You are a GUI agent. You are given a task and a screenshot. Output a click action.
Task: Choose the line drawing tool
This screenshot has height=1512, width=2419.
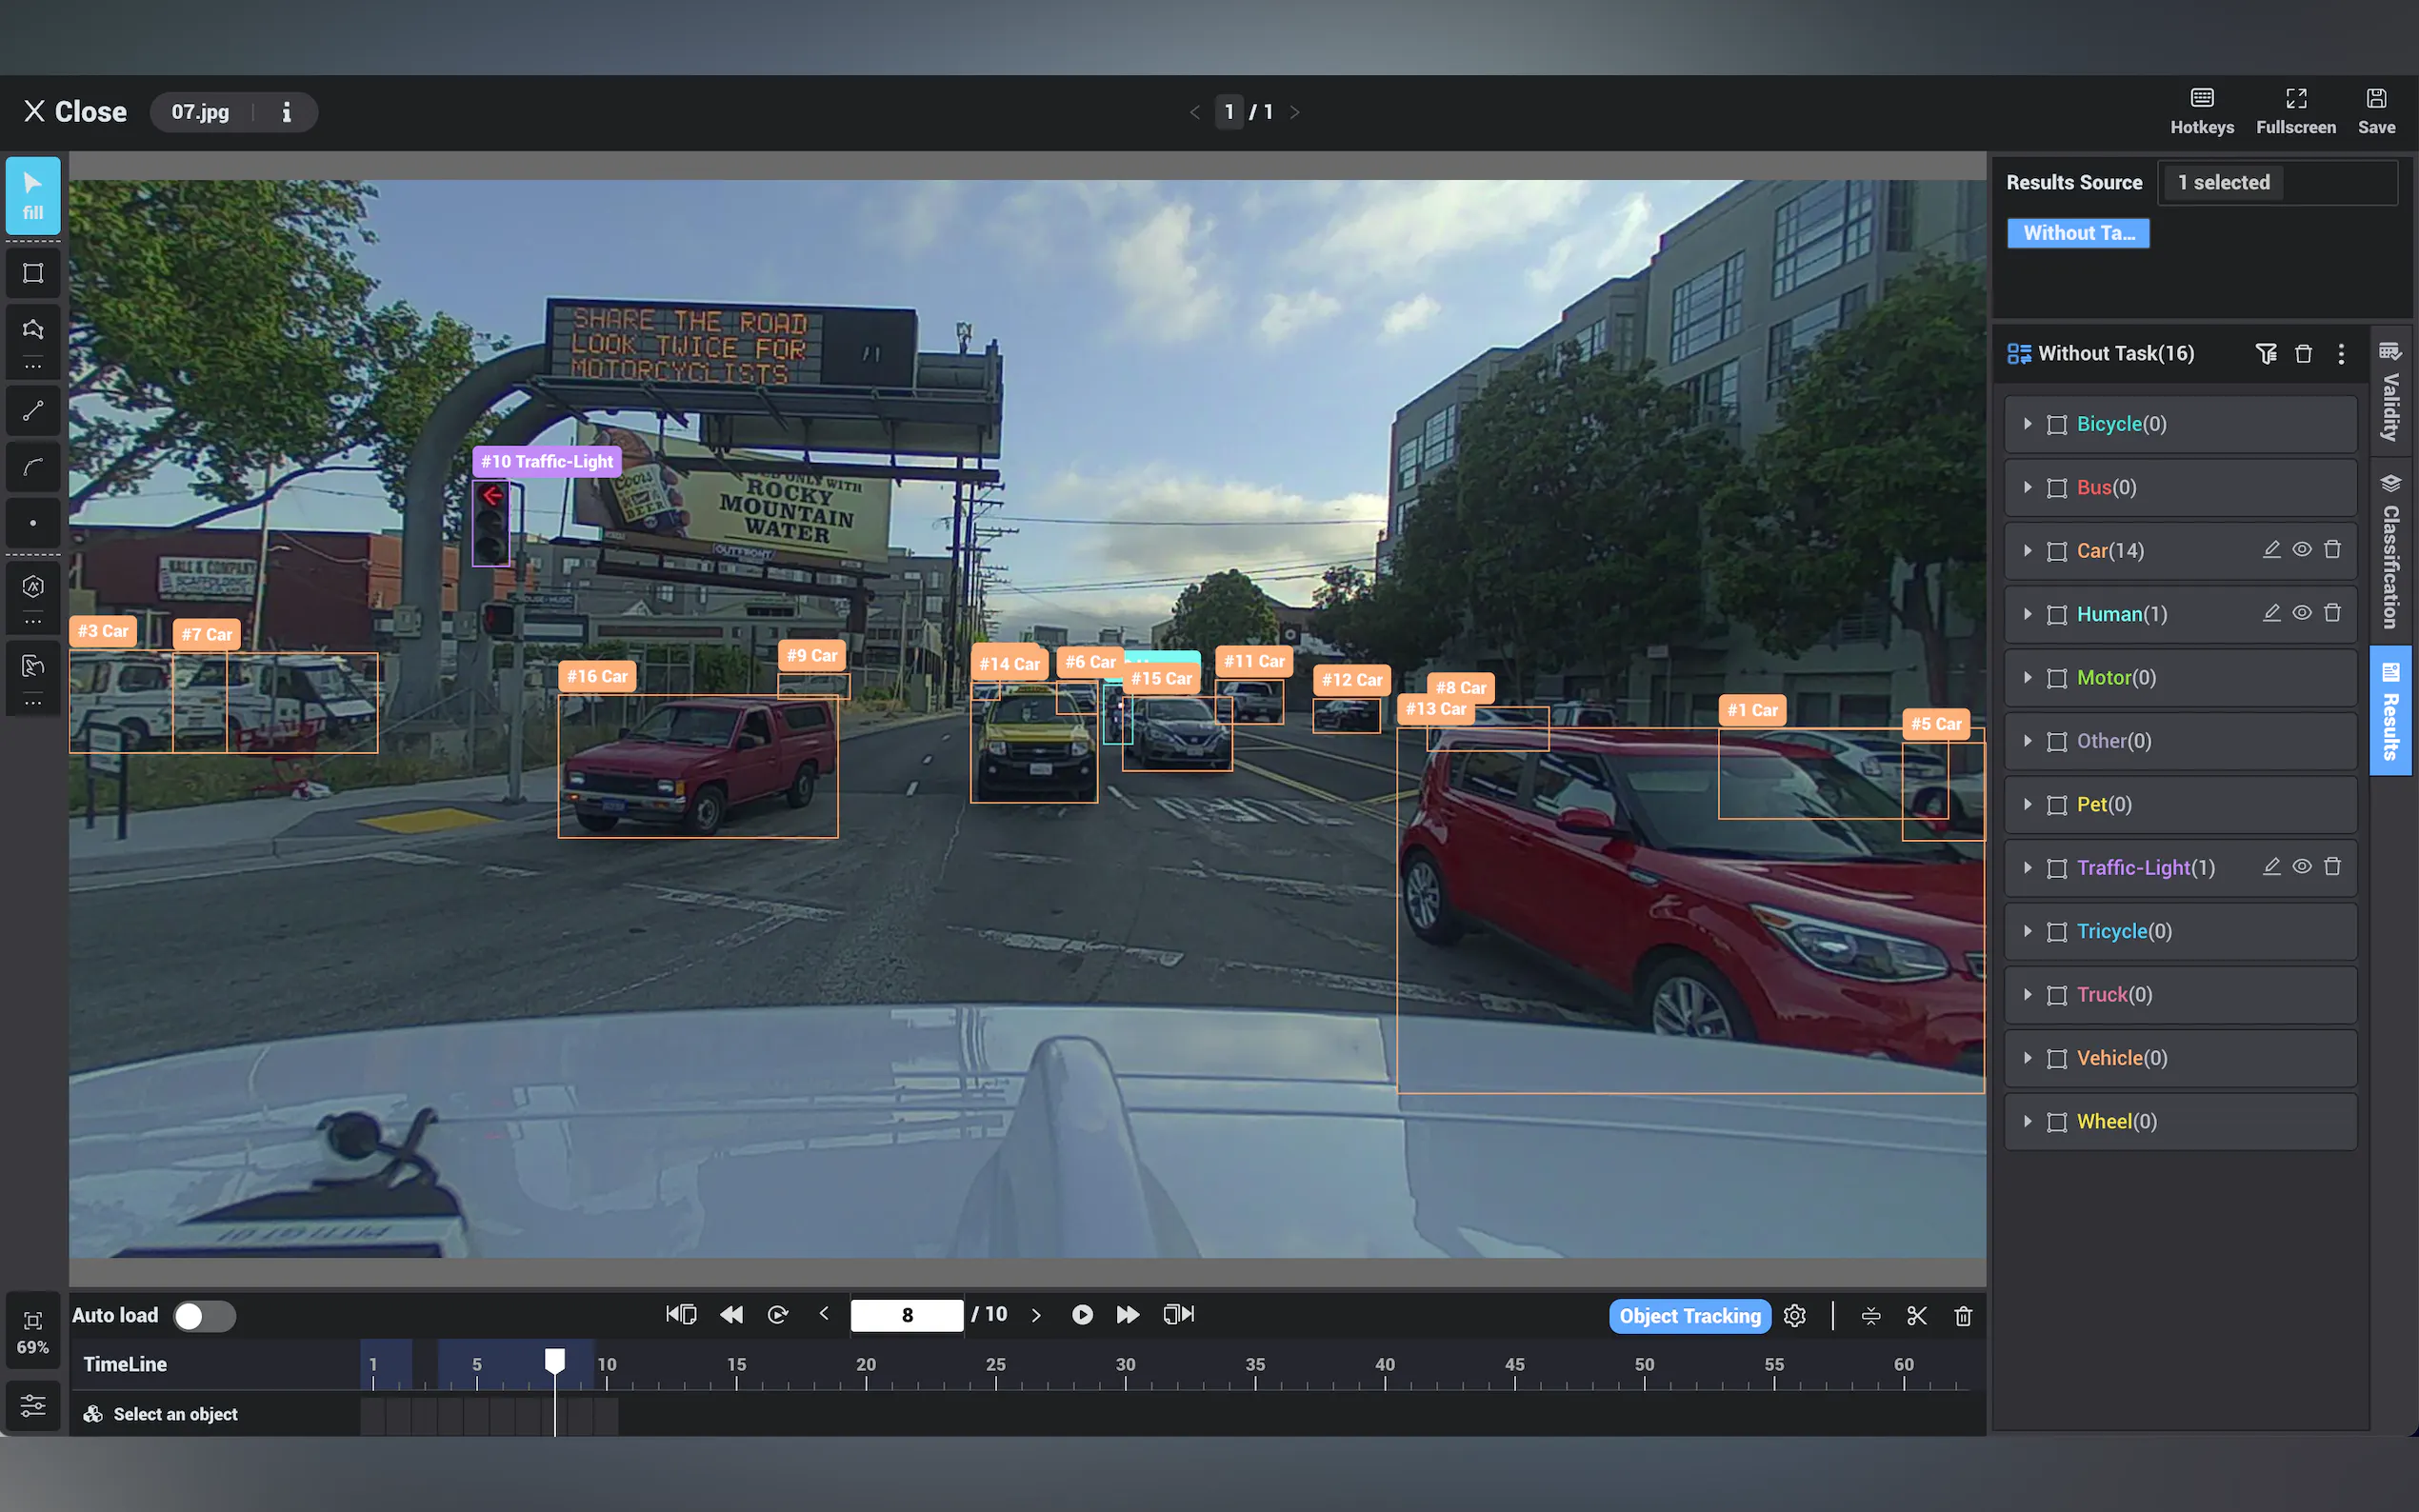pyautogui.click(x=33, y=411)
